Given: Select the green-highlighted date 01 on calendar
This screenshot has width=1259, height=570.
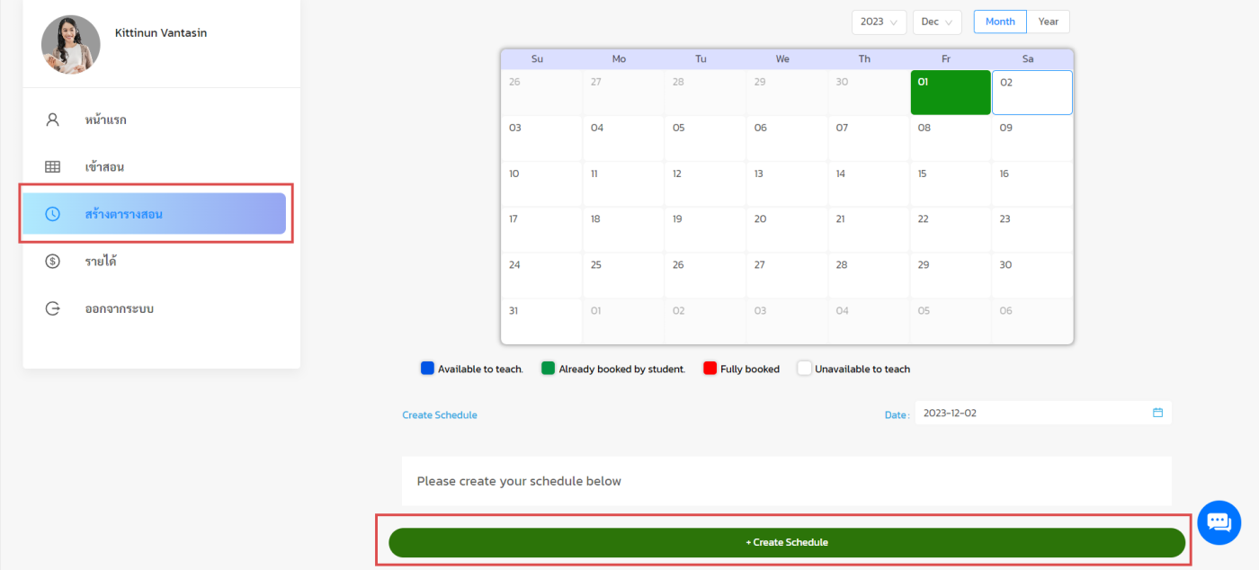Looking at the screenshot, I should tap(950, 93).
